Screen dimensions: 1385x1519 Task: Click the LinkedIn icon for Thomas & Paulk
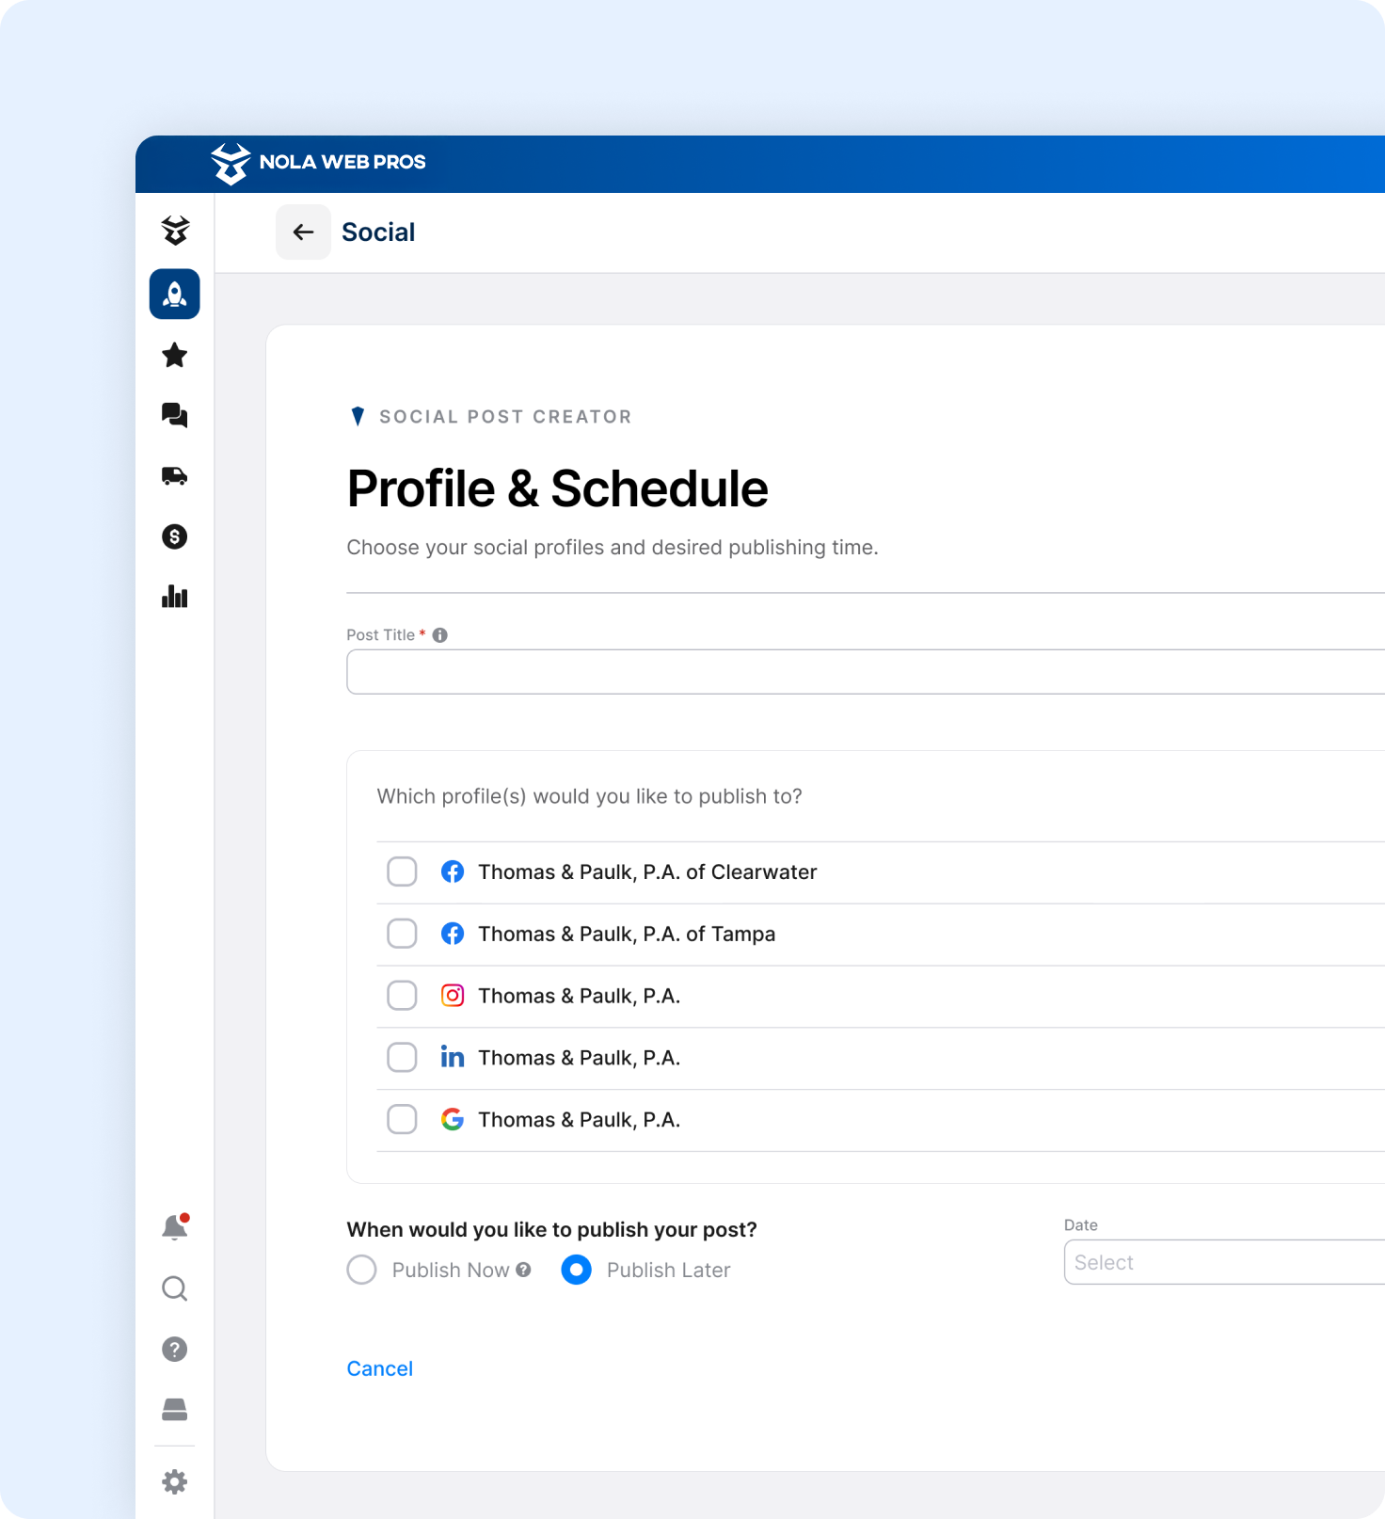coord(453,1057)
